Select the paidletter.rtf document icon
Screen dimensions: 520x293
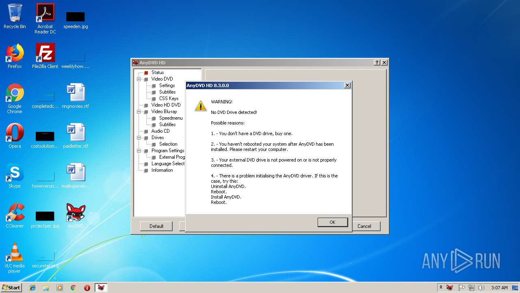pos(76,136)
